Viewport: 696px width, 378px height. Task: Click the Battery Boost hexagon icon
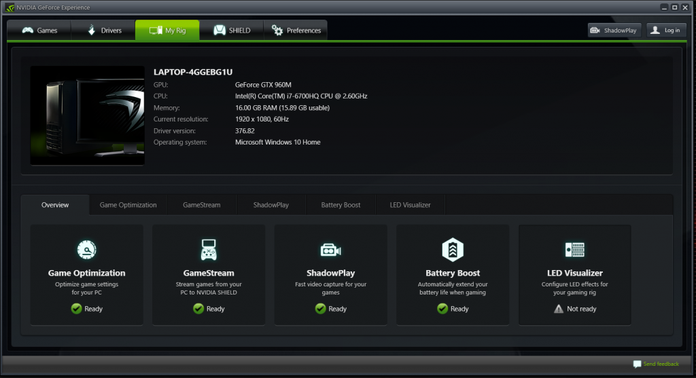coord(453,250)
